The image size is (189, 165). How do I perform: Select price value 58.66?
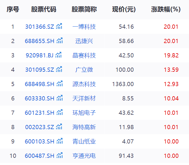coord(126,41)
